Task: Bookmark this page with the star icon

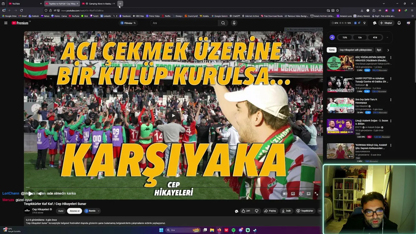Action: (x=337, y=10)
